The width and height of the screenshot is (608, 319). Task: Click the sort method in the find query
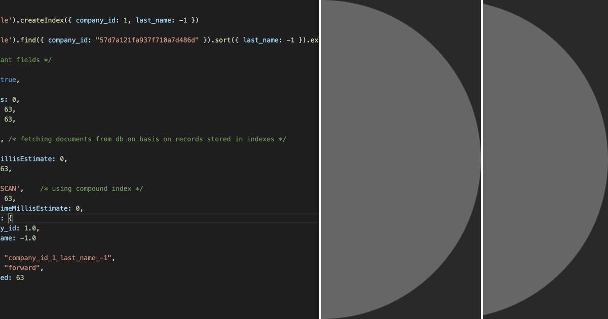tap(223, 40)
